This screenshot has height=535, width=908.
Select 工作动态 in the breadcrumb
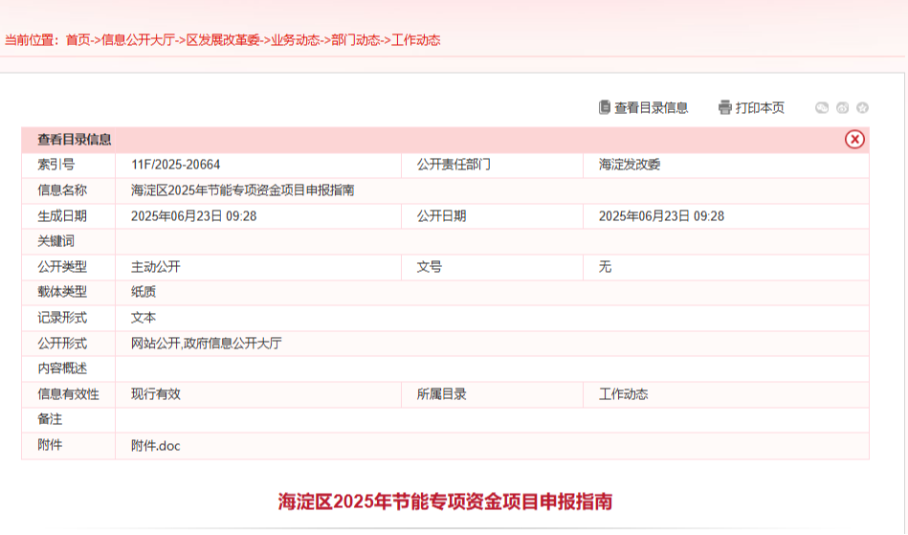click(416, 40)
